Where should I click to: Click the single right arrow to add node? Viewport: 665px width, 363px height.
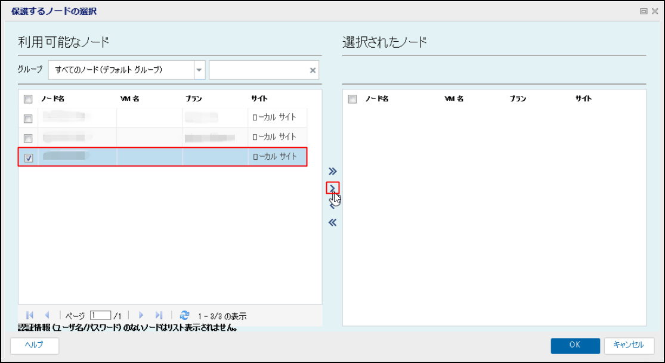click(333, 188)
